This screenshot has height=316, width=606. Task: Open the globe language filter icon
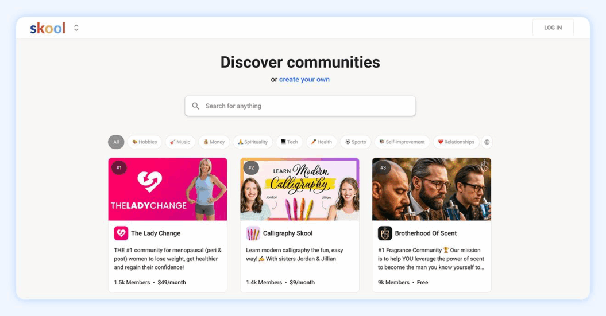coord(487,142)
